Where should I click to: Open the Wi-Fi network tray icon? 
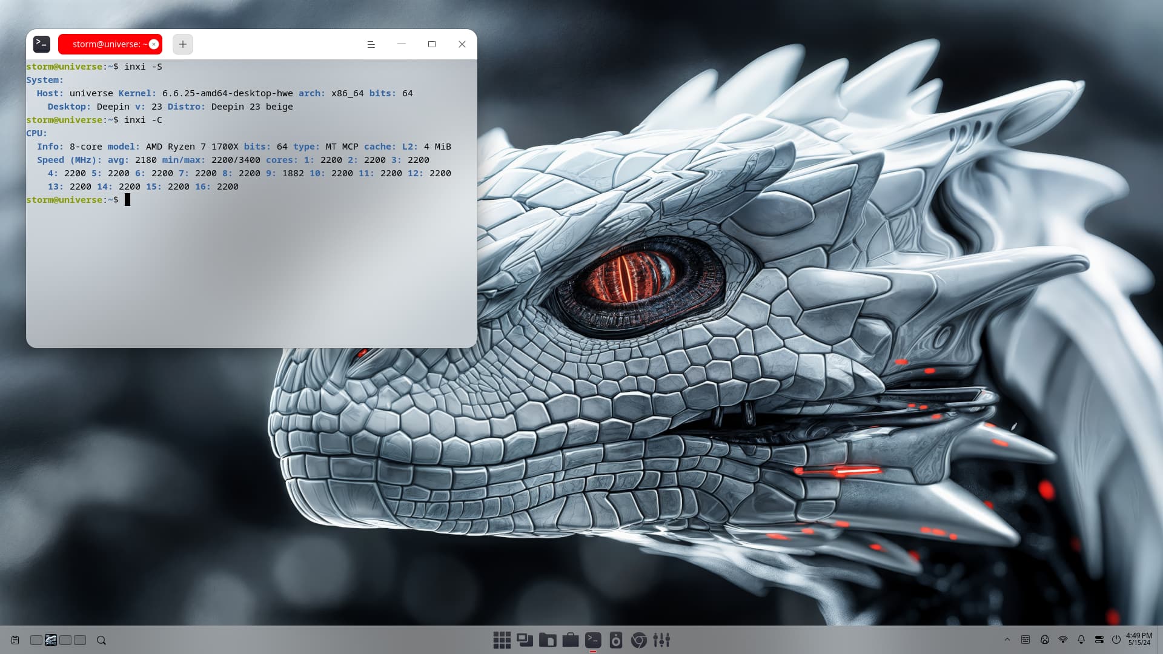pyautogui.click(x=1063, y=639)
